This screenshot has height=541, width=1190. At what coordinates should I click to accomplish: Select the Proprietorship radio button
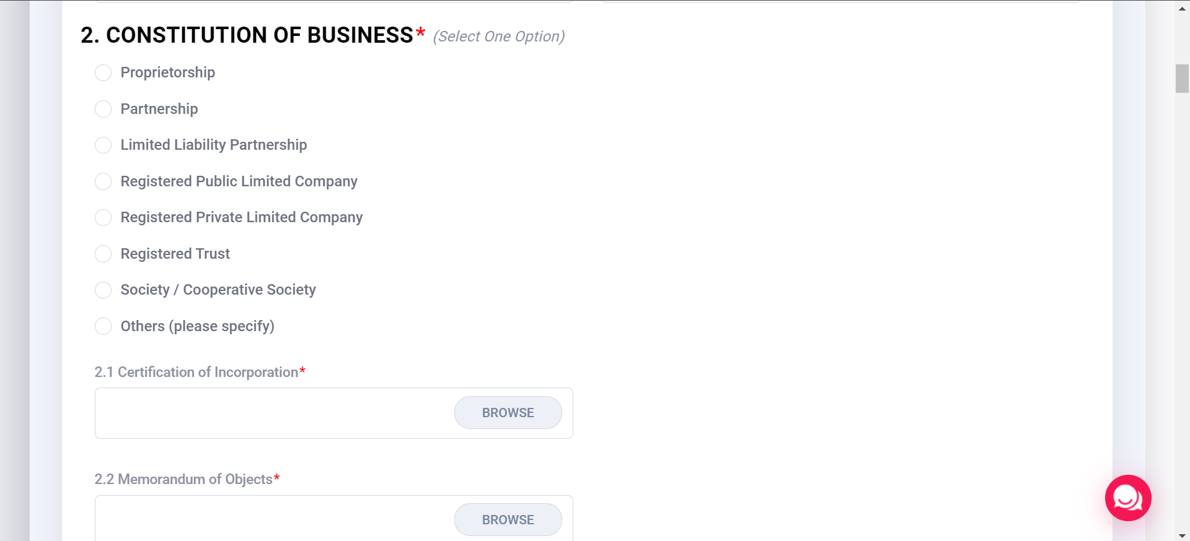click(x=103, y=72)
